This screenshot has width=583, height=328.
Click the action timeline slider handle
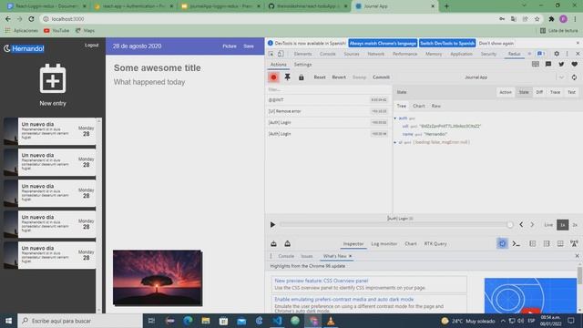click(510, 225)
